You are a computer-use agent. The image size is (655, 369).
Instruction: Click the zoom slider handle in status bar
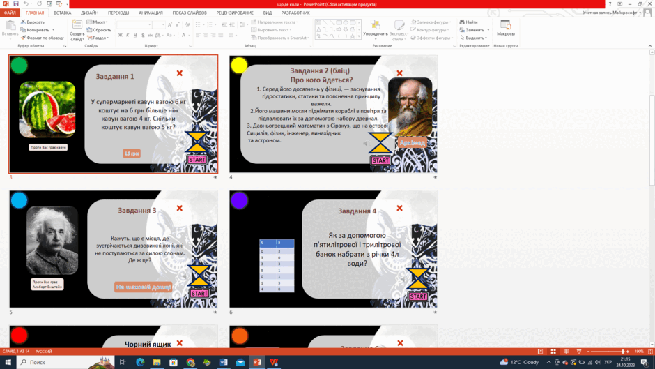(x=623, y=352)
